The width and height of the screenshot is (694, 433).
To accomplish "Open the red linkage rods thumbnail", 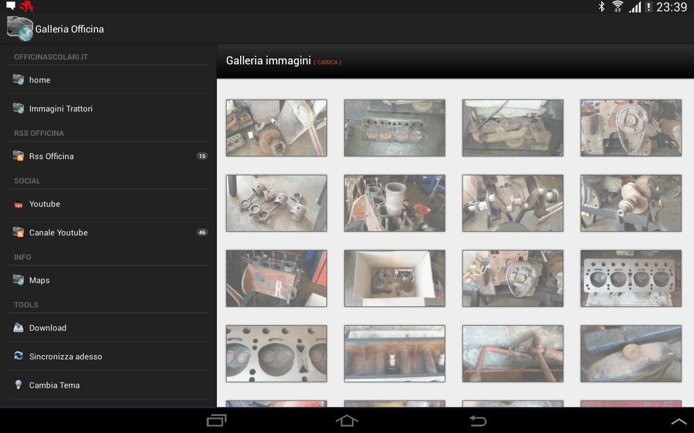I will coord(513,353).
